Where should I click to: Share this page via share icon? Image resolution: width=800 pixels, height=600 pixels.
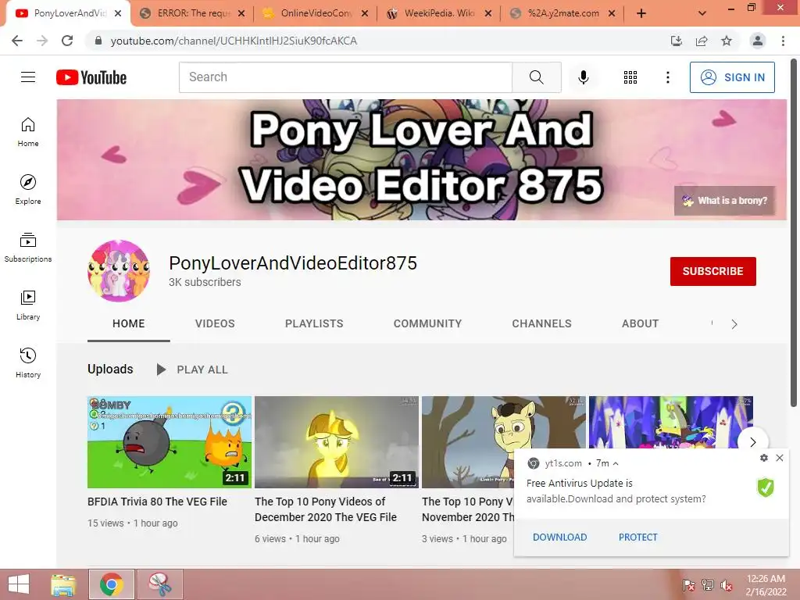coord(702,41)
